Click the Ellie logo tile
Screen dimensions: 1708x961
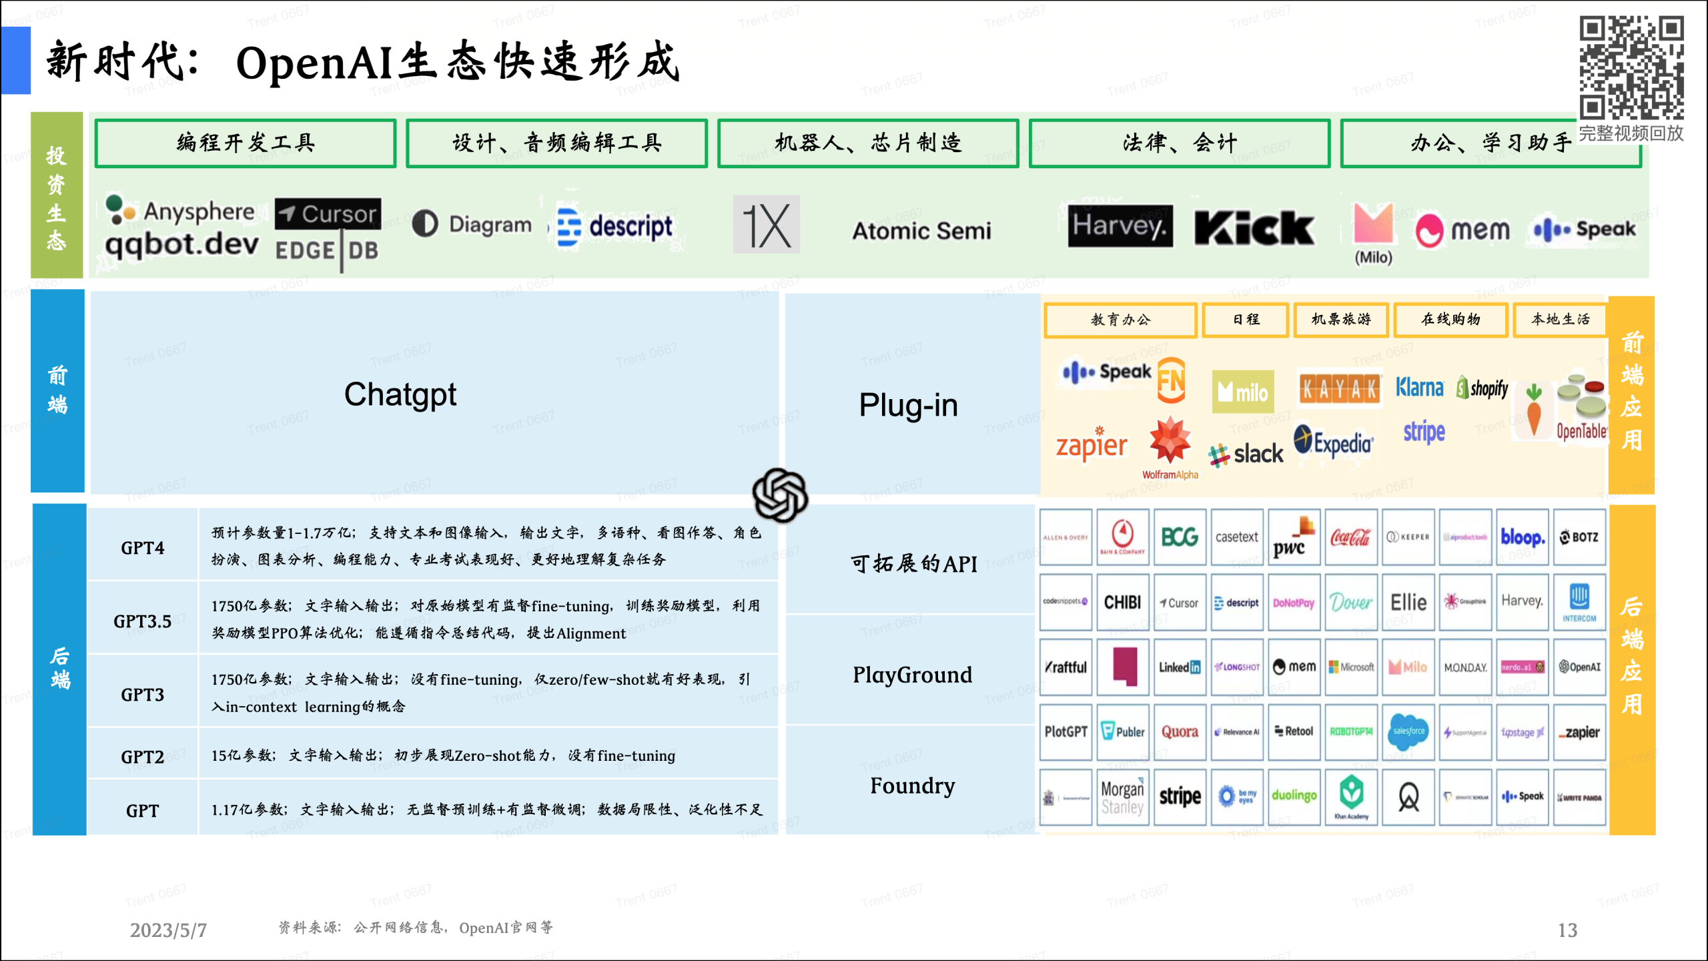(1408, 603)
